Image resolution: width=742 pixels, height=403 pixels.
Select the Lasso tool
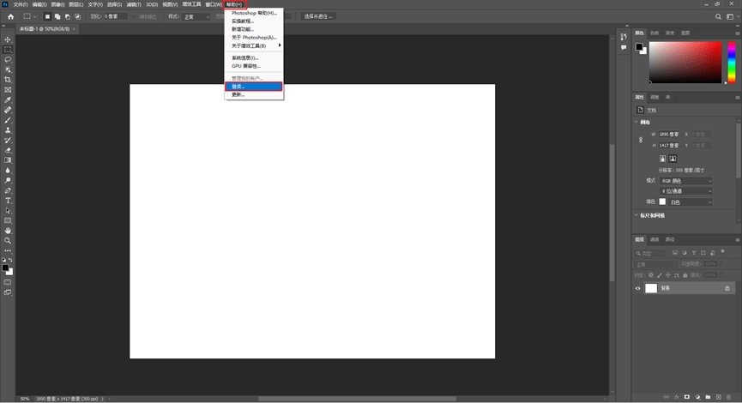[x=8, y=60]
